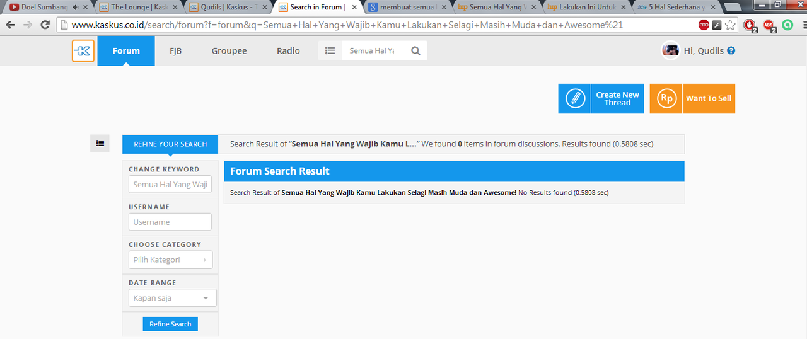The width and height of the screenshot is (807, 339).
Task: Click the Rp coin icon
Action: (666, 99)
